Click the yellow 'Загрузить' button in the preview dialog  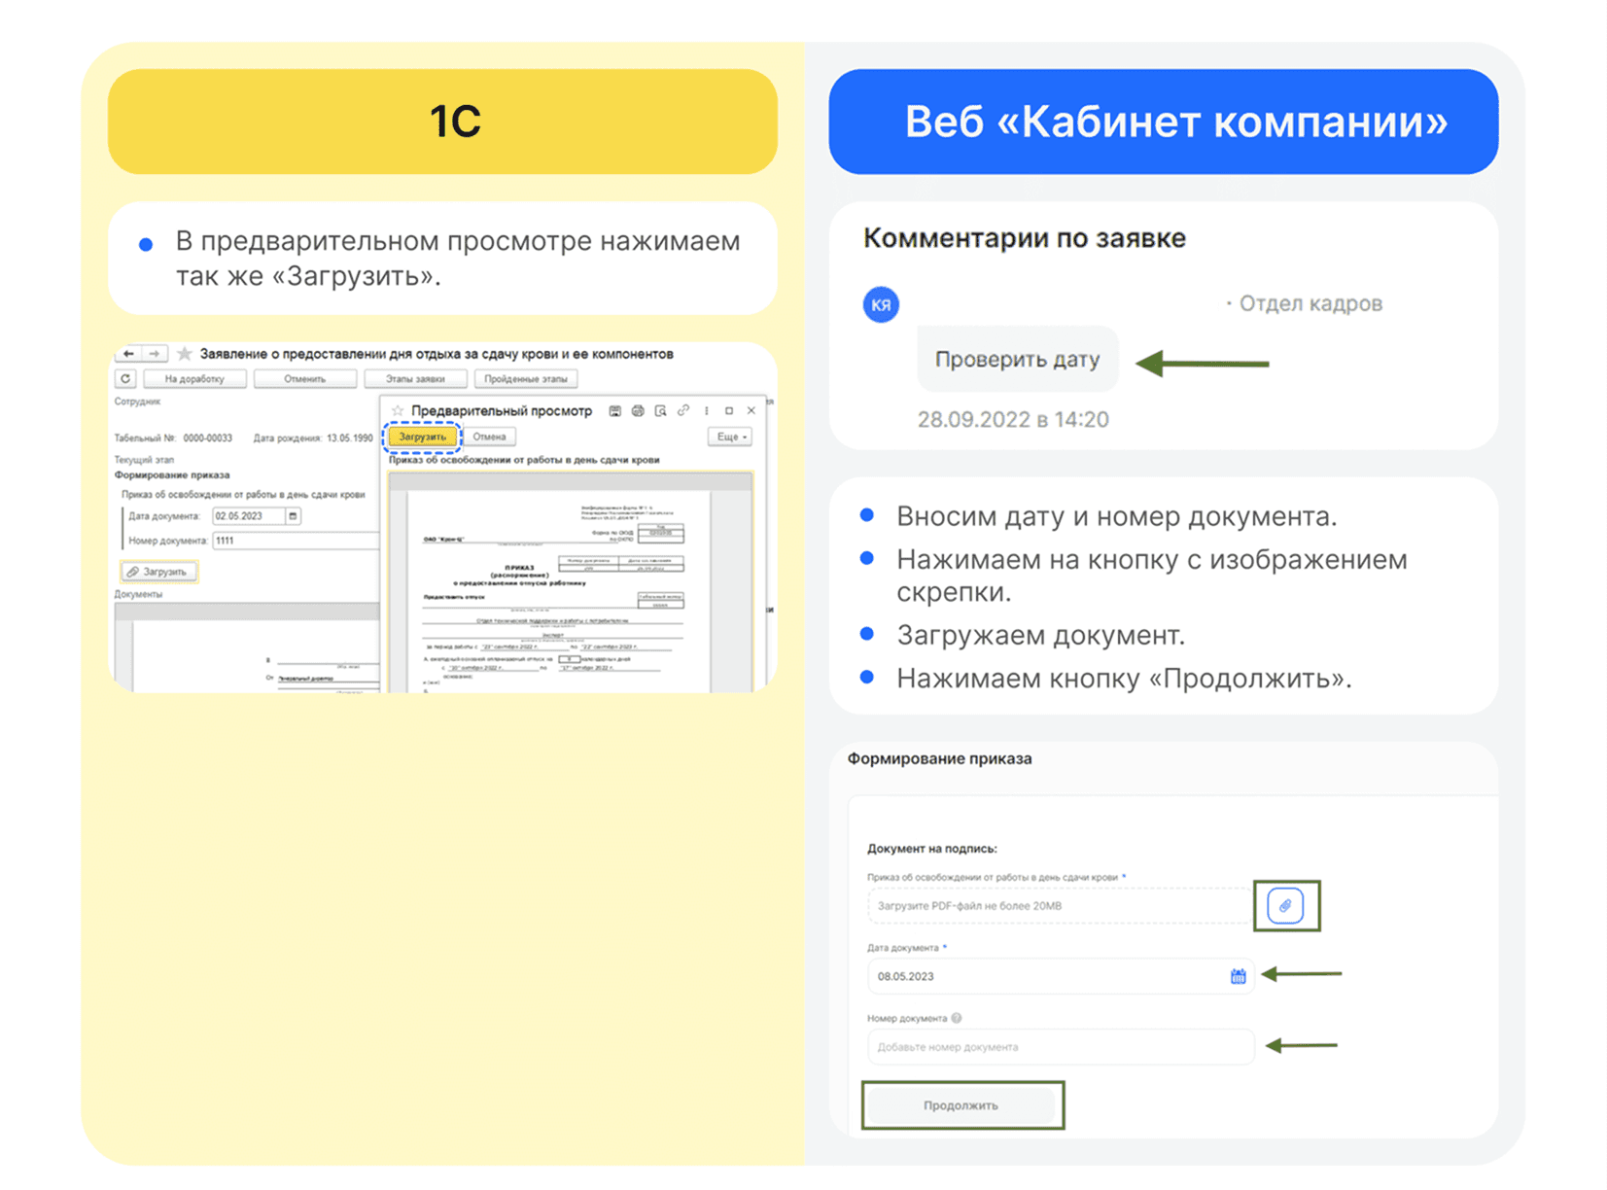pos(423,437)
